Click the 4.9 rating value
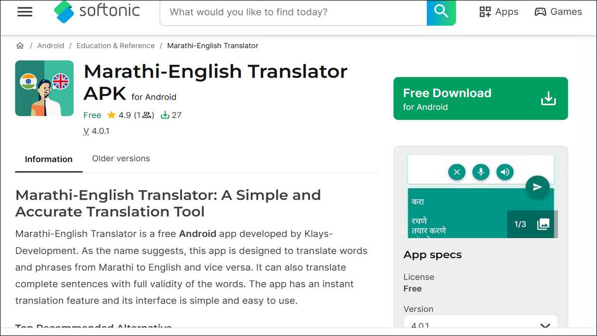The height and width of the screenshot is (336, 597). (124, 115)
